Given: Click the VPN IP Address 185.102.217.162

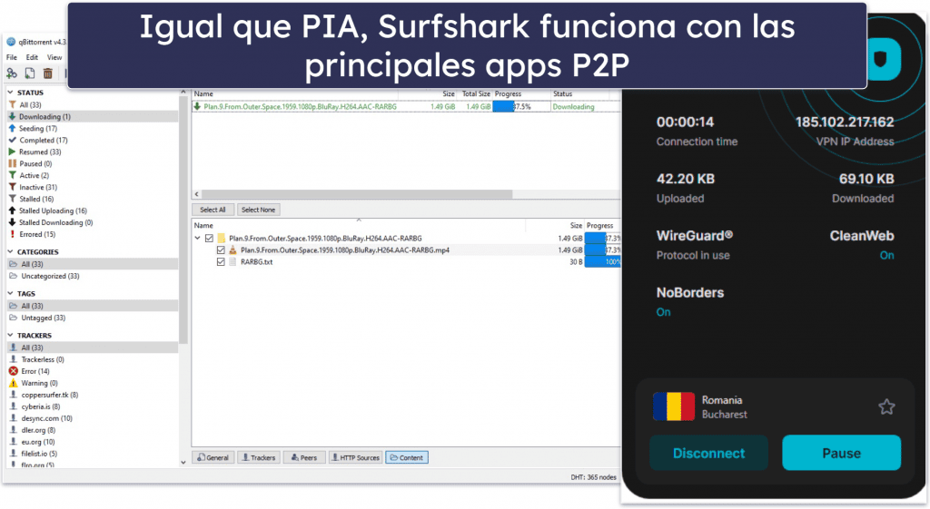Looking at the screenshot, I should [845, 122].
